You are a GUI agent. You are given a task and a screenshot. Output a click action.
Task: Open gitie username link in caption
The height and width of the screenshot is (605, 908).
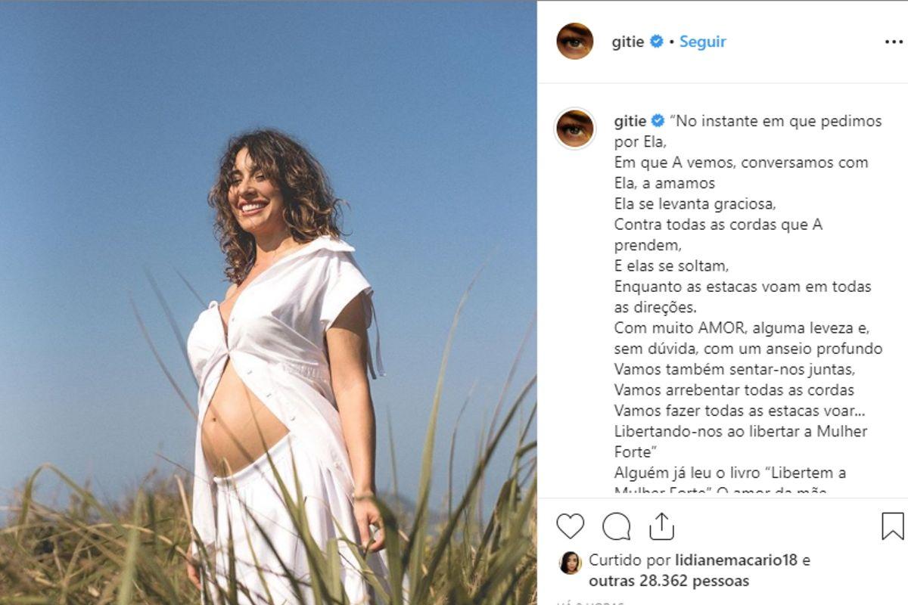[630, 121]
